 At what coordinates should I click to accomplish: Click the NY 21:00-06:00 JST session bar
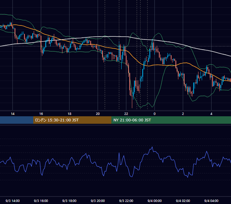[171, 120]
